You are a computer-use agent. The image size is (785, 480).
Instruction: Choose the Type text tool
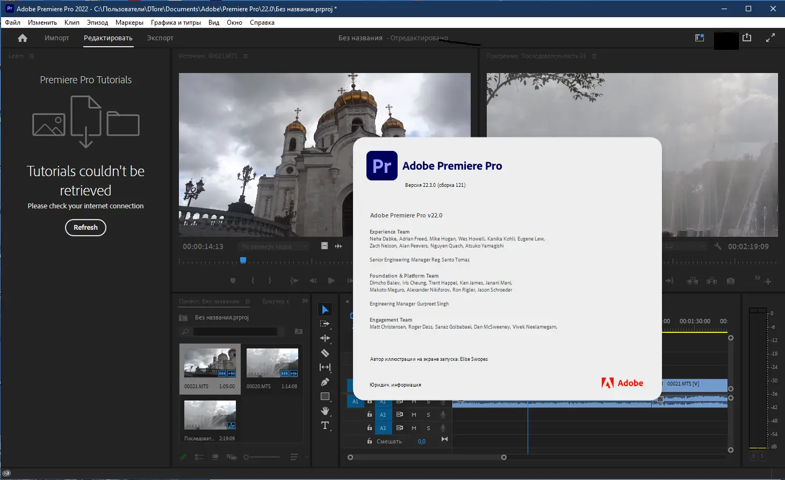click(x=325, y=426)
